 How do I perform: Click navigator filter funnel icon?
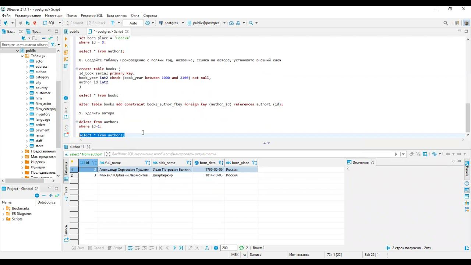53,45
